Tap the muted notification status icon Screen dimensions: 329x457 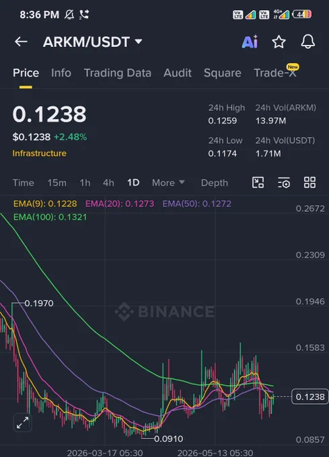pos(69,14)
